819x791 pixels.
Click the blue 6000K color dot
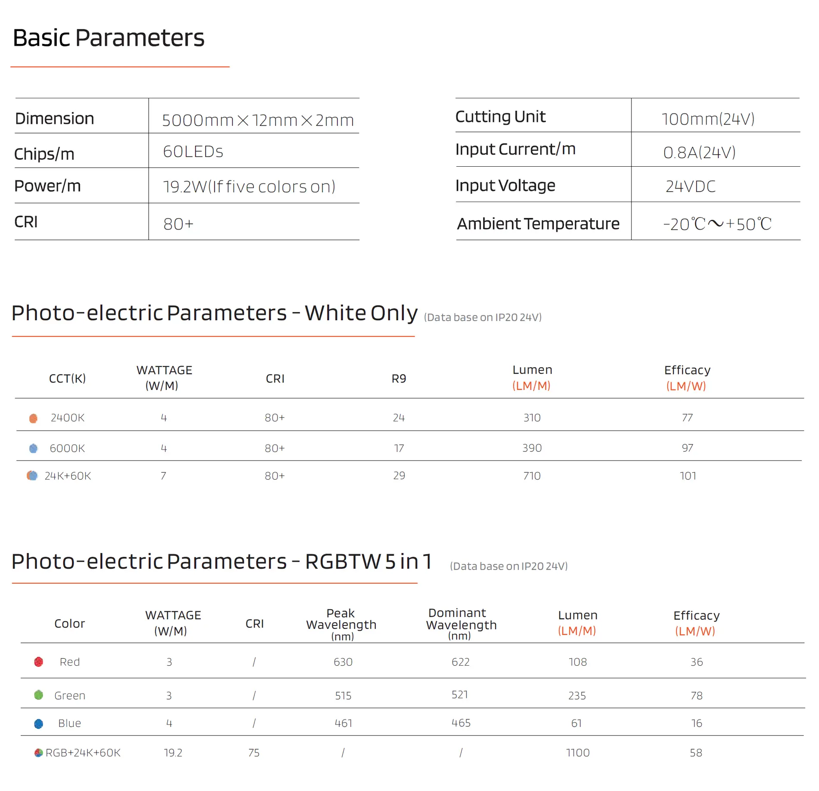pyautogui.click(x=33, y=448)
